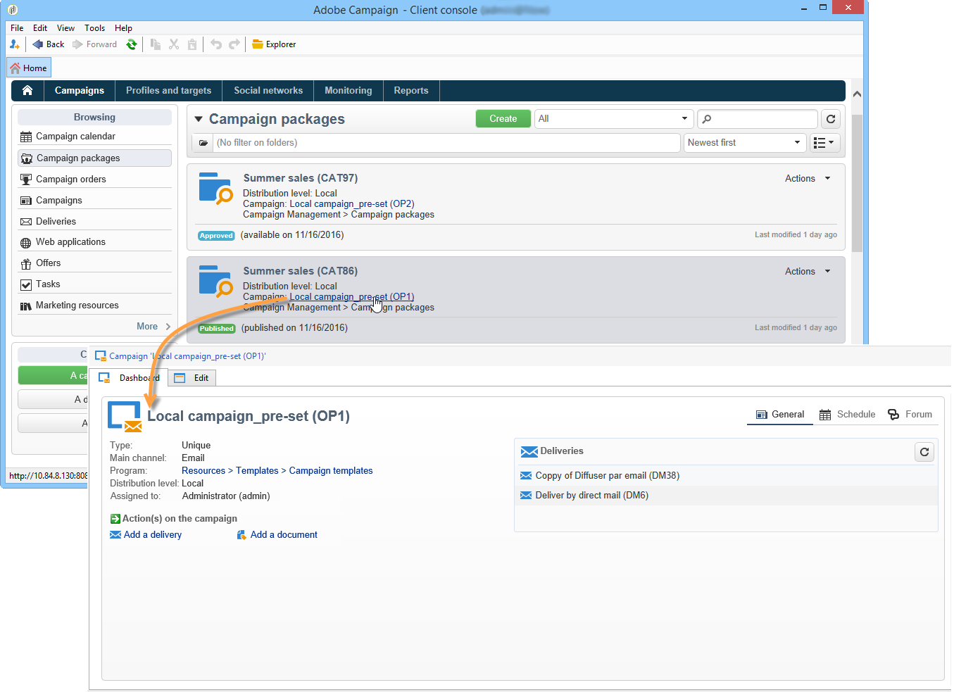Screen dimensions: 954x692
Task: Open the All filter dropdown
Action: (x=614, y=119)
